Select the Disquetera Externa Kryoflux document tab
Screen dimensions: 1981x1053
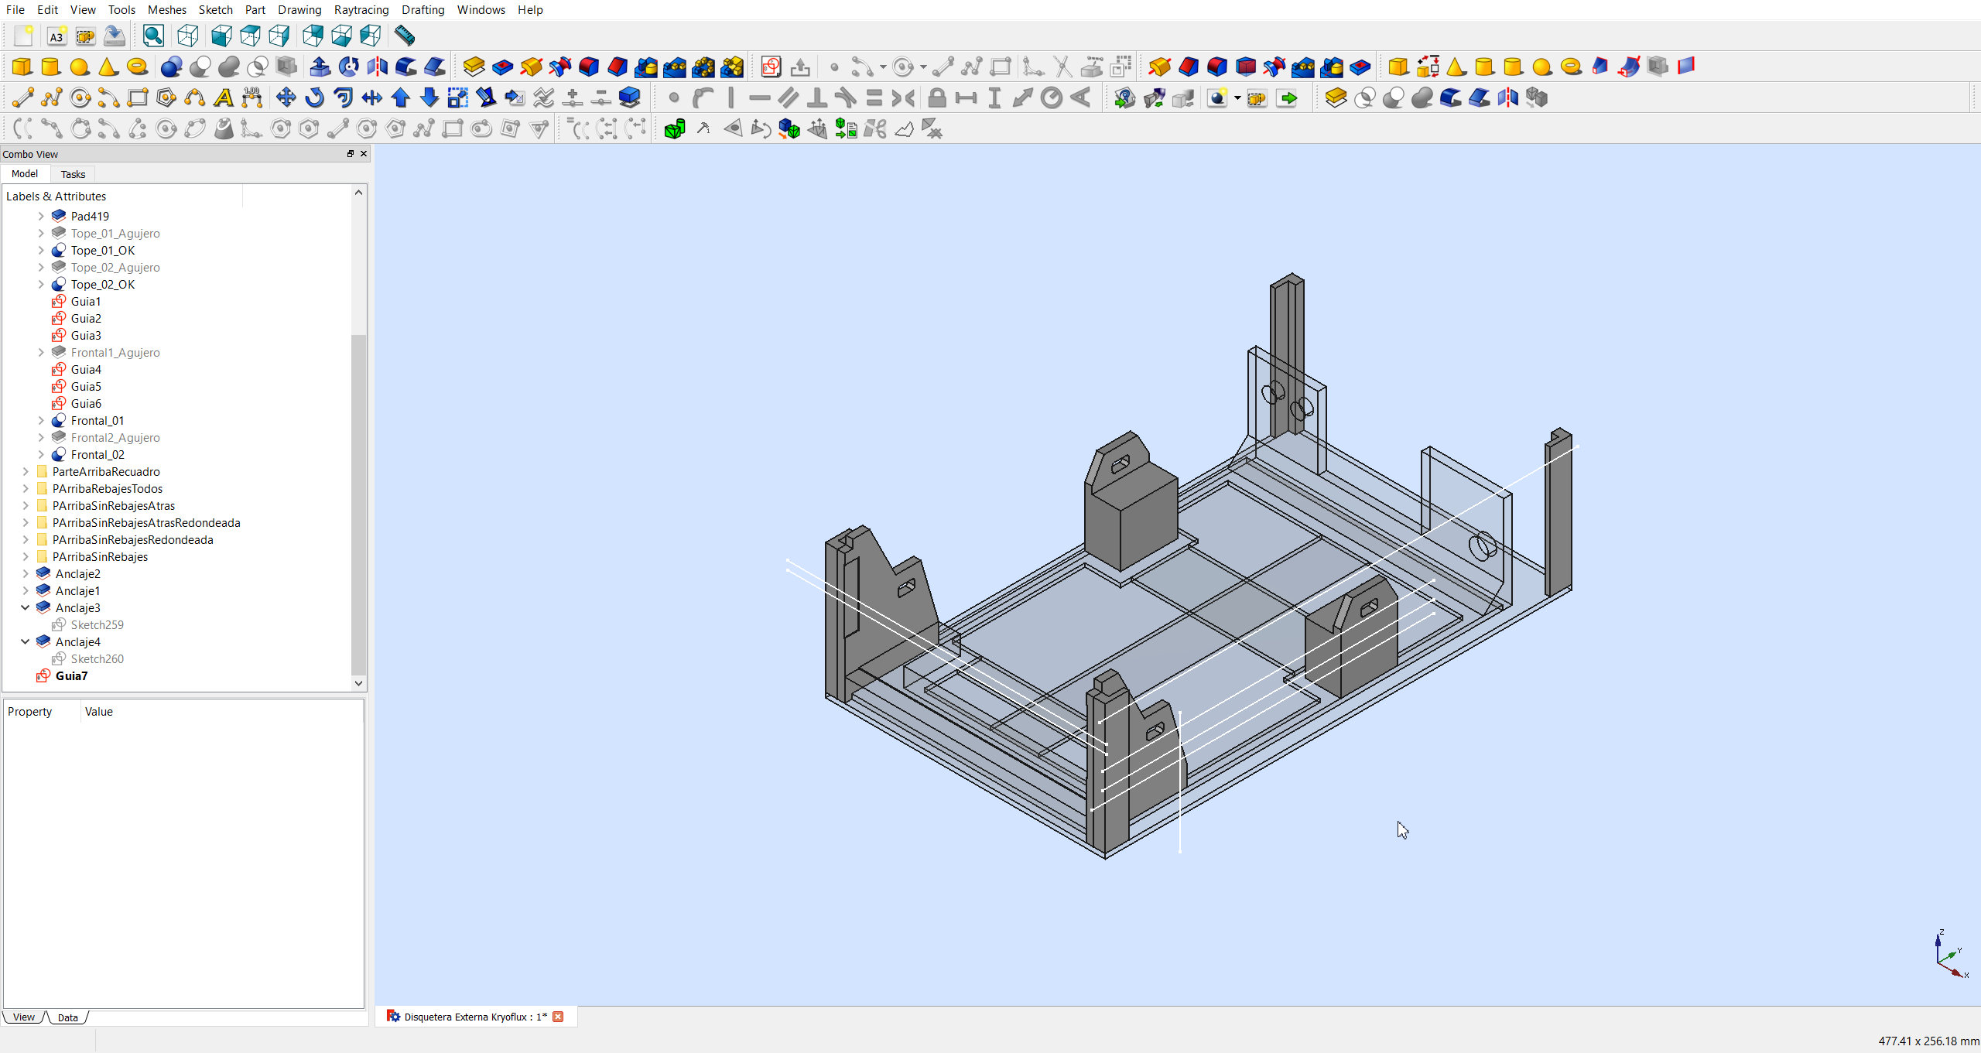pyautogui.click(x=474, y=1017)
